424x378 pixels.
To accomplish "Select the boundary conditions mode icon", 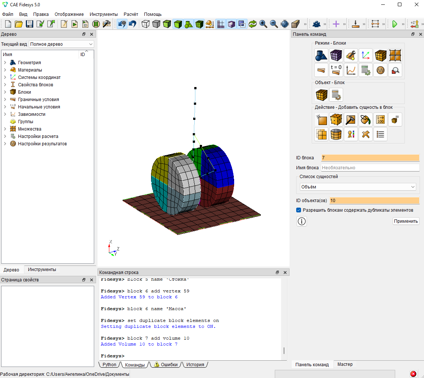I will 321,70.
